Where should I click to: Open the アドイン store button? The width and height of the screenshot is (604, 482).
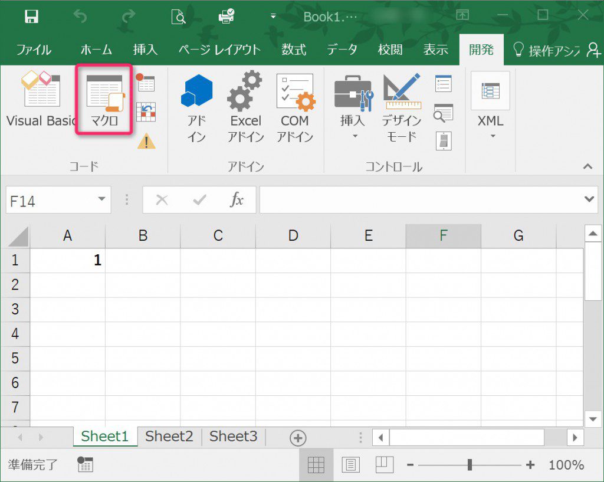[196, 108]
